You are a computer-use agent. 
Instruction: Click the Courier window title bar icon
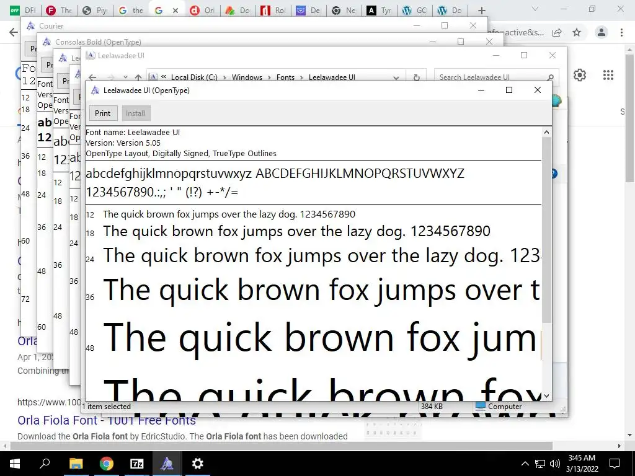coord(30,26)
